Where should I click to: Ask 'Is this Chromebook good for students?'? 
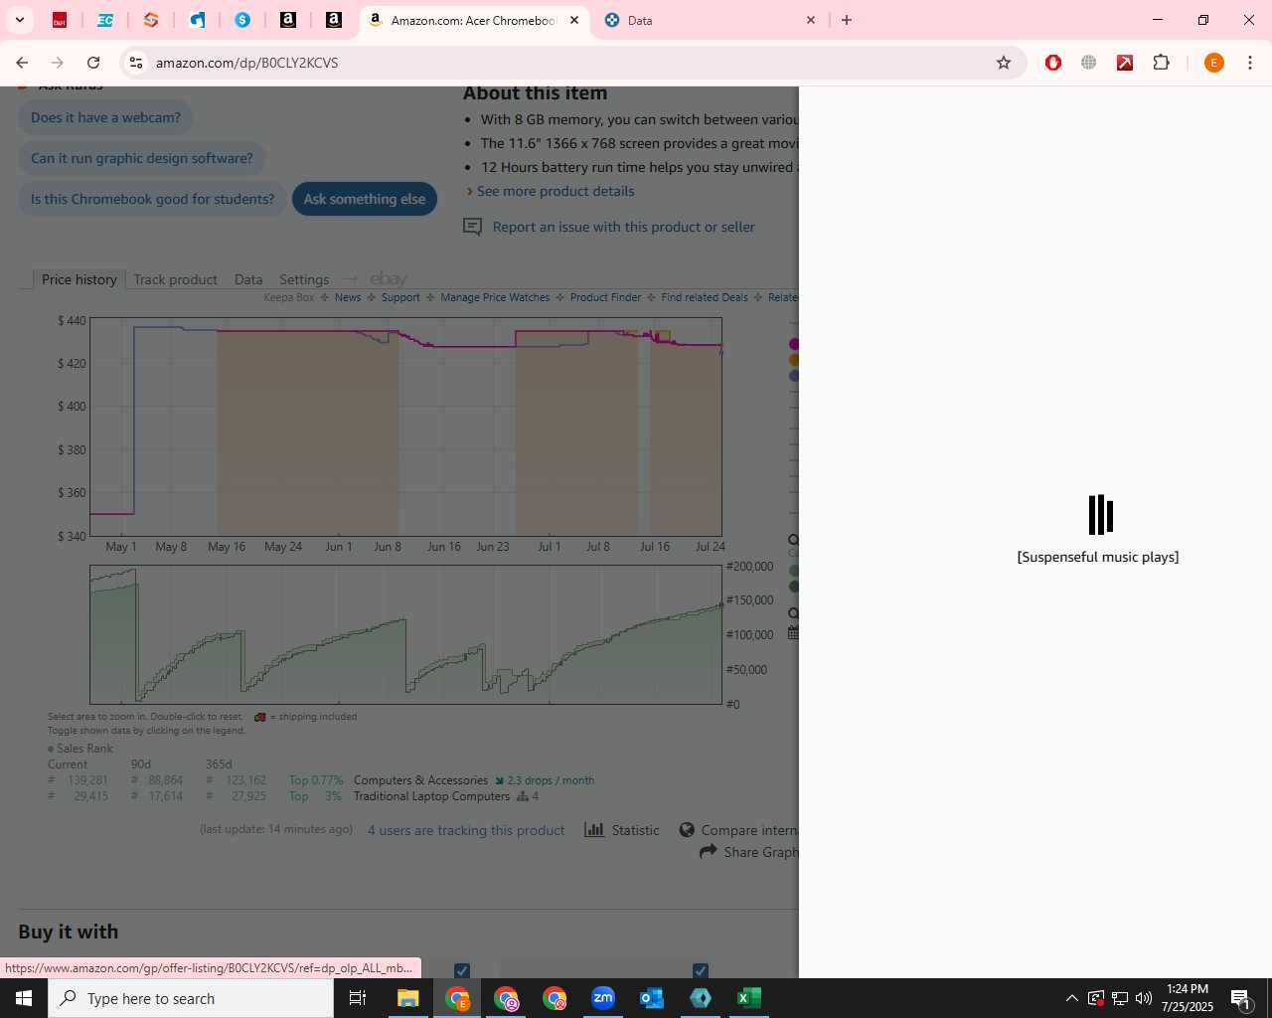(x=152, y=199)
